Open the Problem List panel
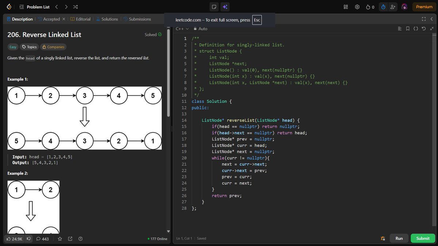Viewport: 438px width, 246px height. click(35, 7)
